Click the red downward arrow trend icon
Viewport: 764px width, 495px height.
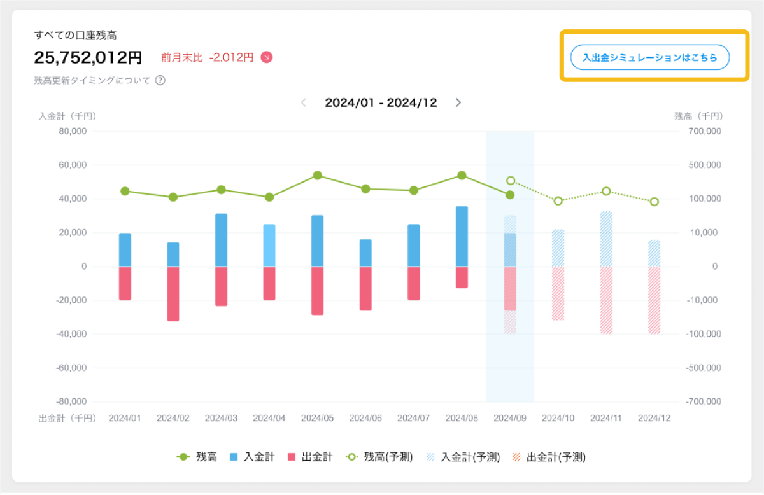pyautogui.click(x=267, y=57)
